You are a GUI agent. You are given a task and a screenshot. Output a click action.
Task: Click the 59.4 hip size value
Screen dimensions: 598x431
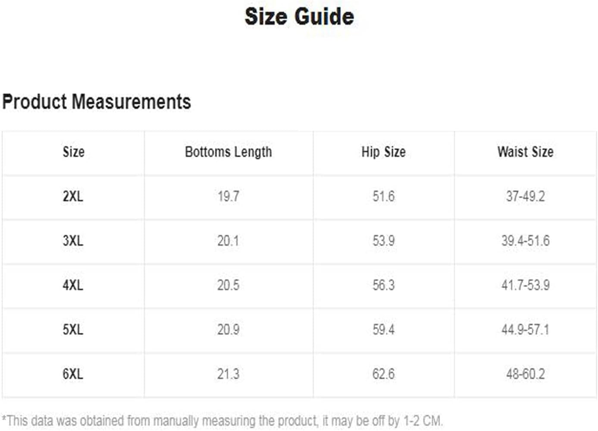click(383, 330)
